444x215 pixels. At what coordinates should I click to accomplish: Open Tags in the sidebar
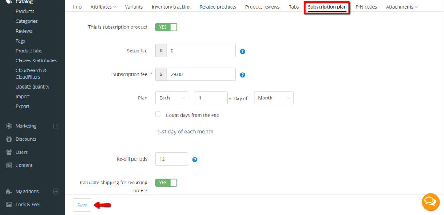click(20, 41)
